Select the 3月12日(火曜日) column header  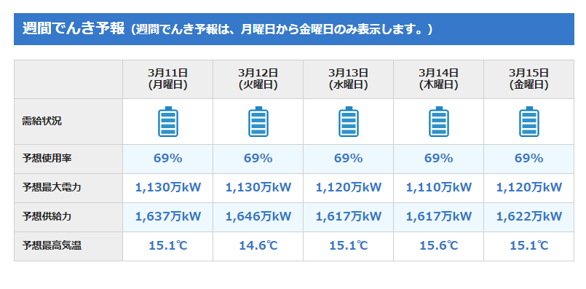click(258, 79)
